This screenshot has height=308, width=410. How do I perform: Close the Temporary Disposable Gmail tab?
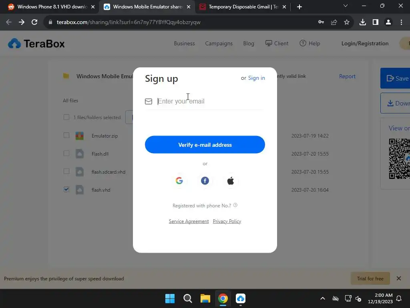pos(284,7)
